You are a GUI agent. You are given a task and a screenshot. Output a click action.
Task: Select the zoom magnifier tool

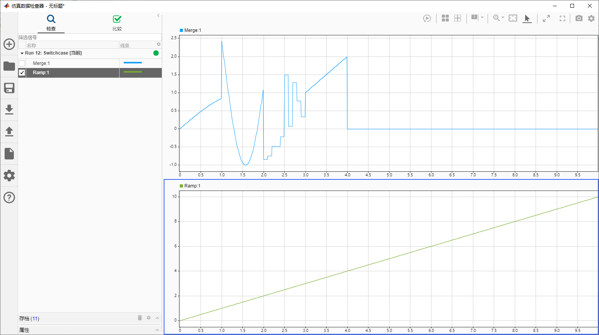click(x=497, y=18)
